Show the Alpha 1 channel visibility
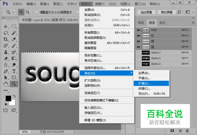 138,53
